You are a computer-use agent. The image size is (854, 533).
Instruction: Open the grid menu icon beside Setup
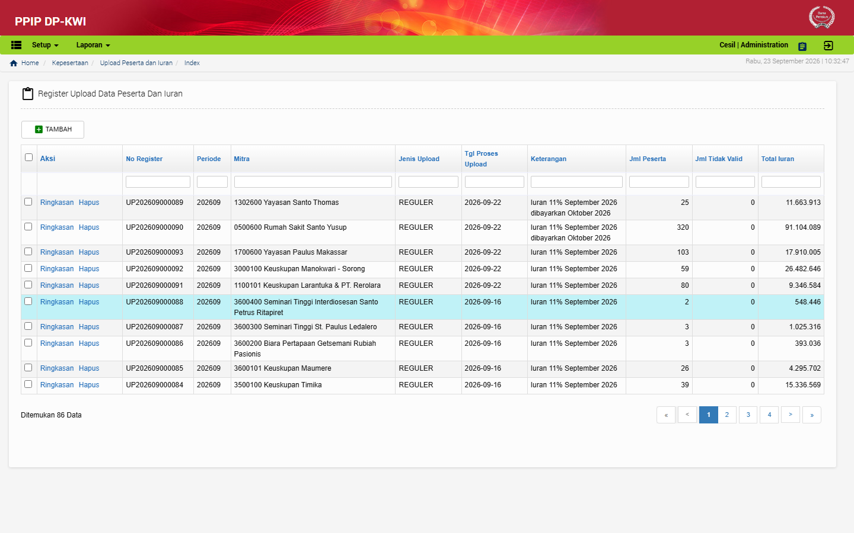click(x=17, y=45)
